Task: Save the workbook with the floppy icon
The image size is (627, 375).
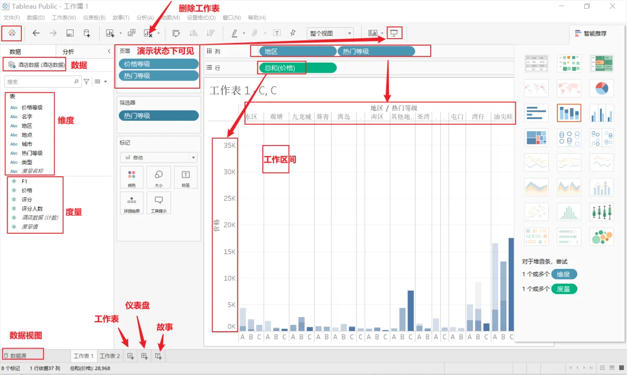Action: click(70, 33)
